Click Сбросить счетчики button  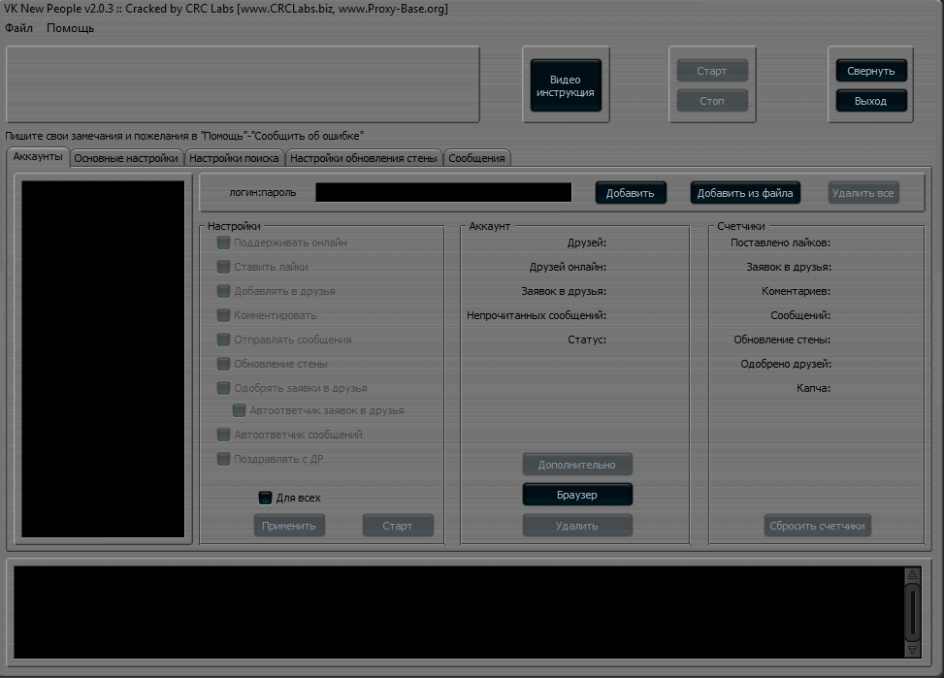pos(817,526)
